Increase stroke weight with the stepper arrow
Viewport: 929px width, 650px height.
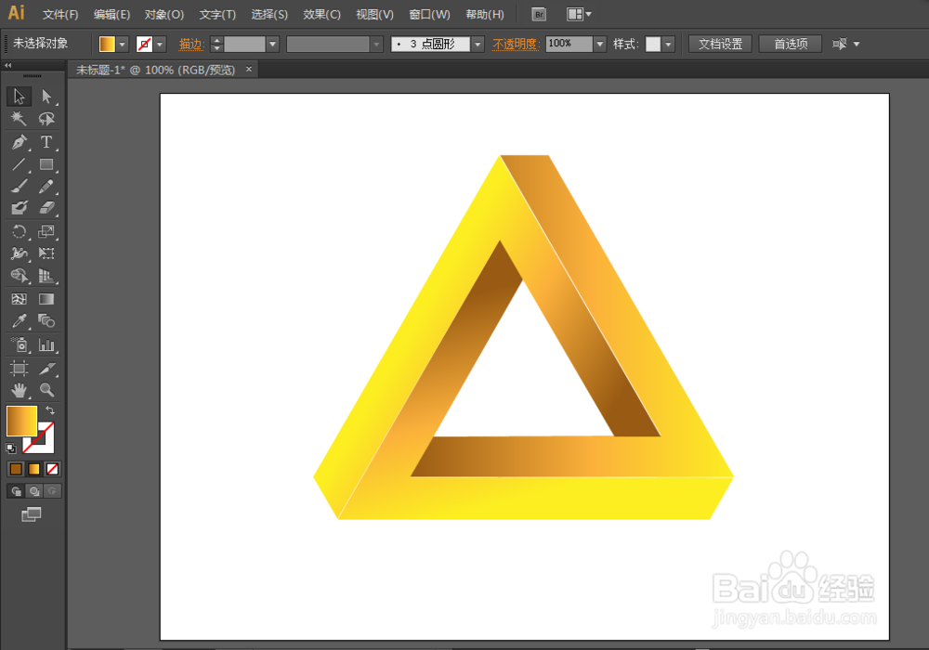(x=216, y=39)
